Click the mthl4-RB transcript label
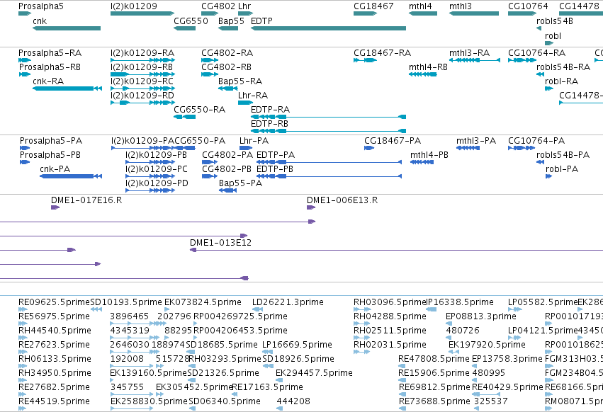The width and height of the screenshot is (603, 412). (428, 67)
